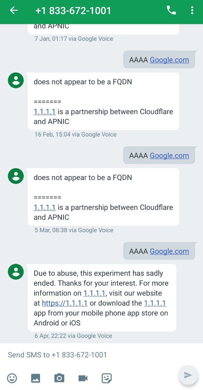The height and width of the screenshot is (390, 203).
Task: Click 1.1.1.1 link in 16 Feb message
Action: [x=45, y=112]
